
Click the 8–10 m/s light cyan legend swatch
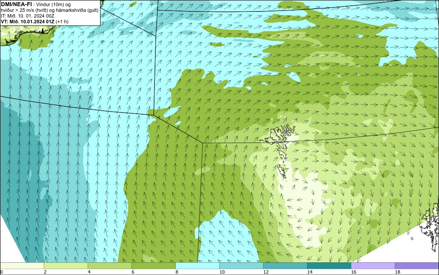click(198, 266)
